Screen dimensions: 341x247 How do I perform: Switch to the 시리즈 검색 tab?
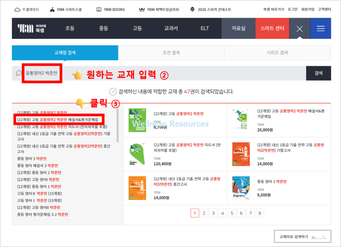(x=277, y=53)
